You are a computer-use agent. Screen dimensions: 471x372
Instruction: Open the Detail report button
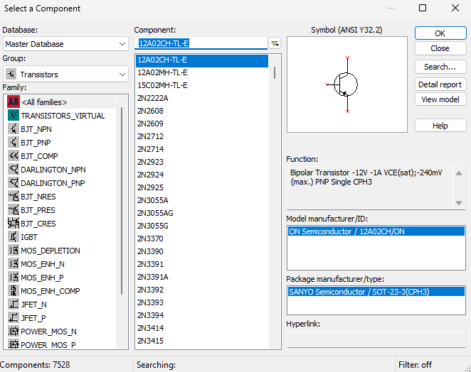pyautogui.click(x=440, y=84)
